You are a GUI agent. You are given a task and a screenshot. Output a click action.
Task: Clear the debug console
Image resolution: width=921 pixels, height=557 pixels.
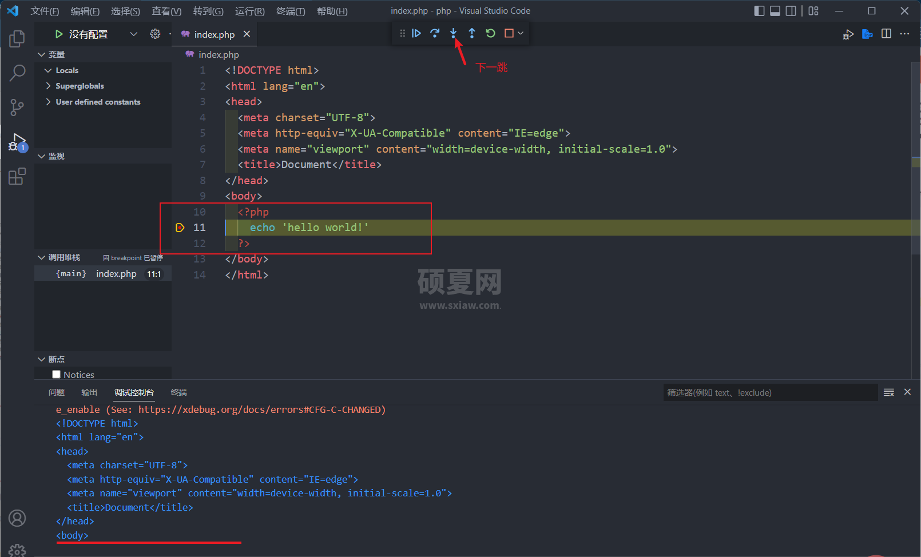tap(889, 392)
